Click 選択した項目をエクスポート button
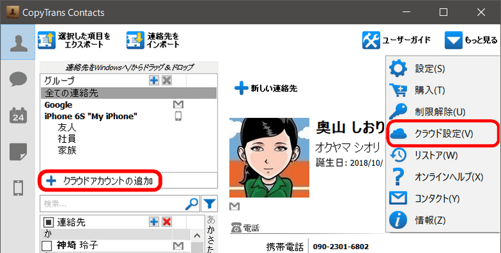 (74, 40)
